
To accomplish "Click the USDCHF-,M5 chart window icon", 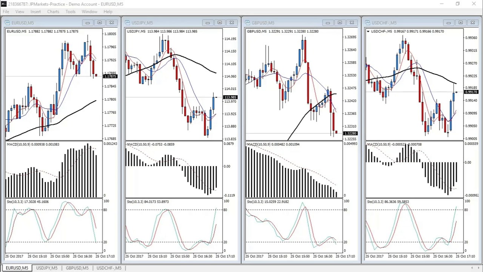I will [368, 23].
